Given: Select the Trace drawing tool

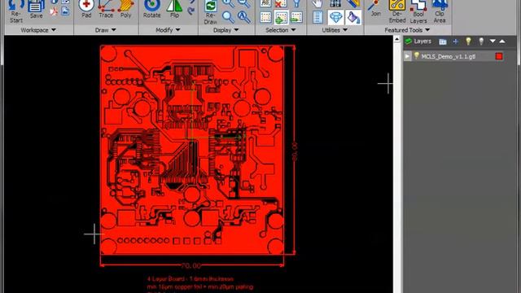Looking at the screenshot, I should click(x=106, y=9).
